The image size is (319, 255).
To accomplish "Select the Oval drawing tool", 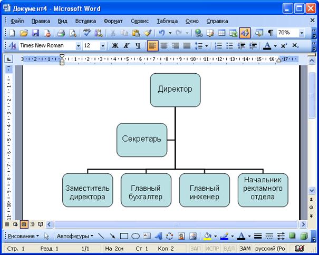I will [x=135, y=236].
